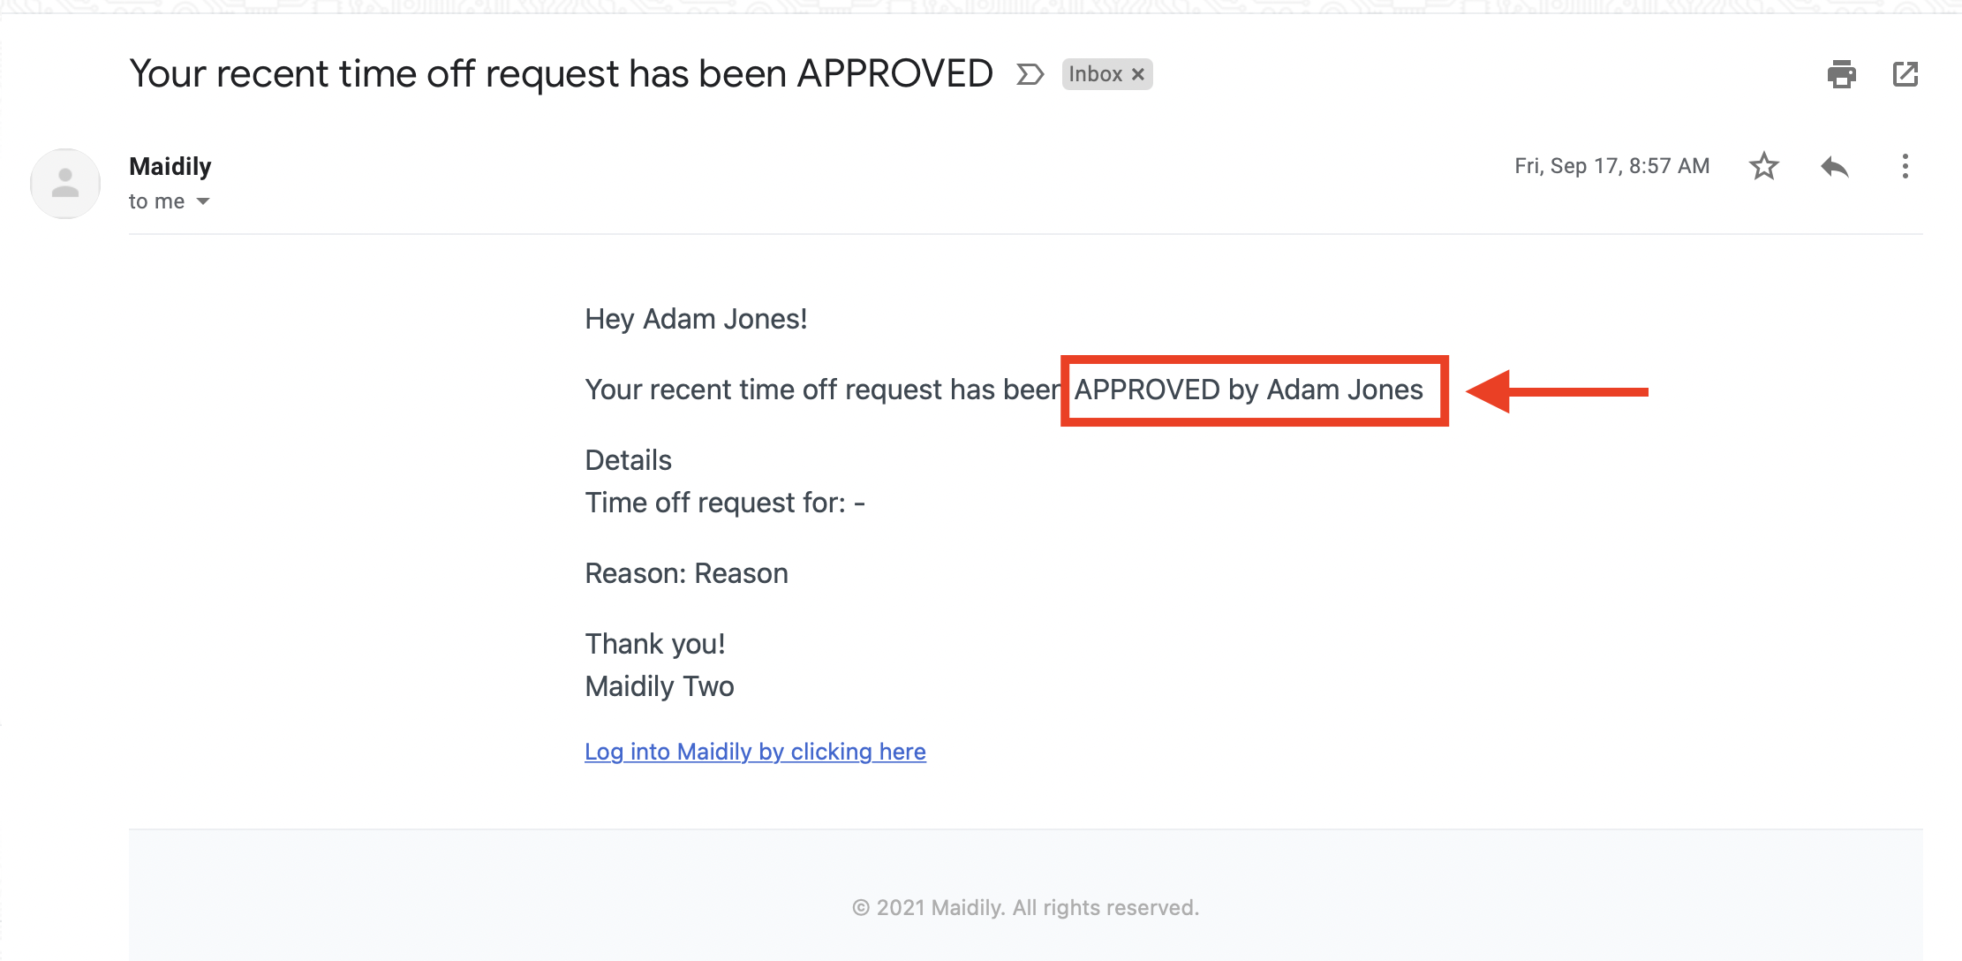Click the 2021 Maidily copyright footer

click(1025, 908)
